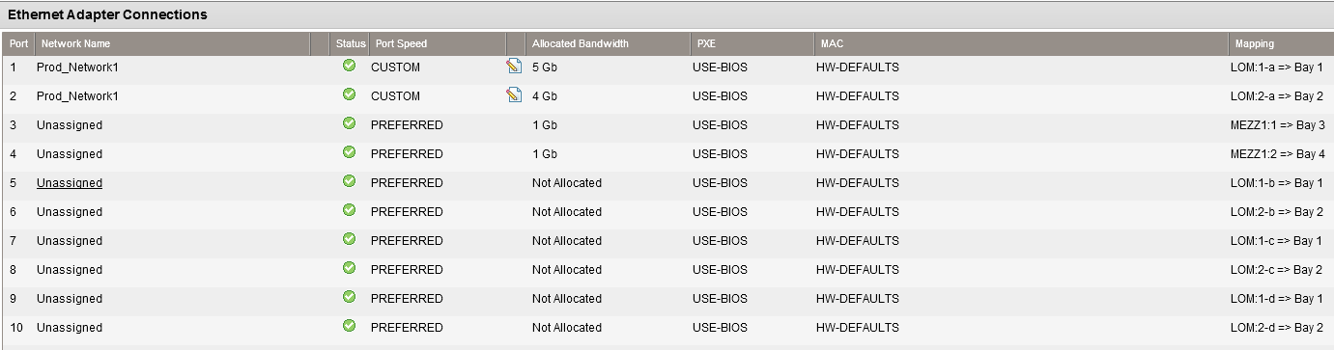The image size is (1334, 350).
Task: Click the green status icon for port 10
Action: coord(349,326)
